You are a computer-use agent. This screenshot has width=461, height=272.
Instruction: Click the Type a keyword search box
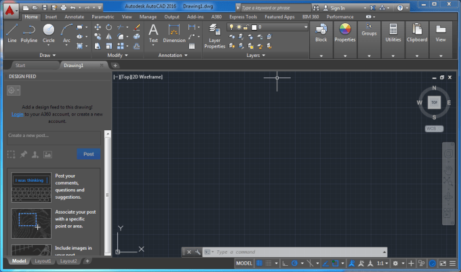(x=276, y=8)
